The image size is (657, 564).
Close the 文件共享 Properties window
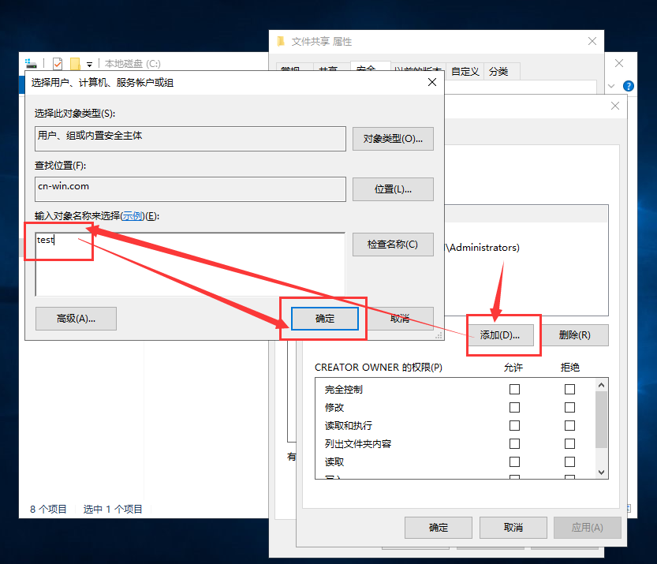coord(592,41)
